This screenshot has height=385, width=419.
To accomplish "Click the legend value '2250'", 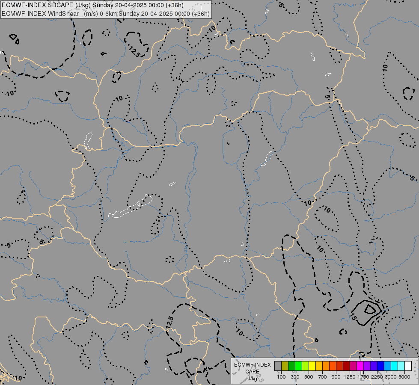I will click(377, 377).
